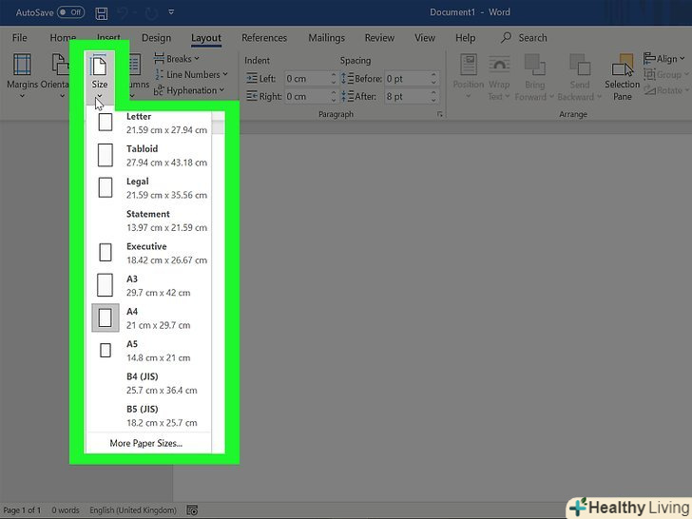Click the Tabloid paper thumbnail icon
692x519 pixels.
pos(105,155)
